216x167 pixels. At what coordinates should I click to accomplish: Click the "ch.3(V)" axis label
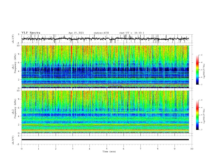[x=13, y=140]
